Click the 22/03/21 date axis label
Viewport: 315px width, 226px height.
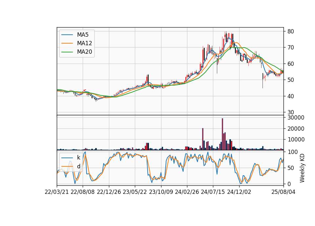pyautogui.click(x=57, y=192)
